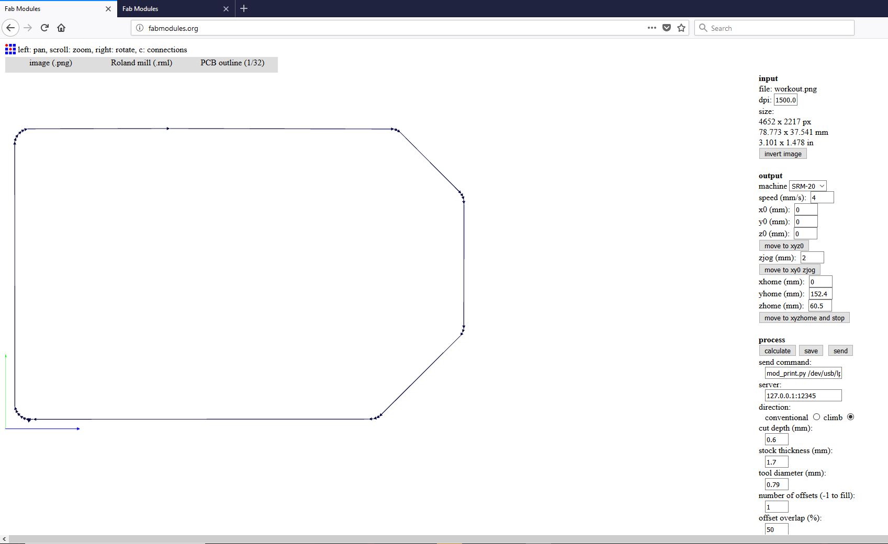Viewport: 888px width, 544px height.
Task: Click move to xy0 zjog button
Action: [x=790, y=270]
